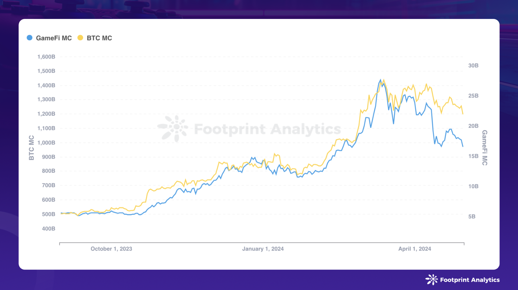Toggle the GameFi MC legend label

(x=54, y=38)
